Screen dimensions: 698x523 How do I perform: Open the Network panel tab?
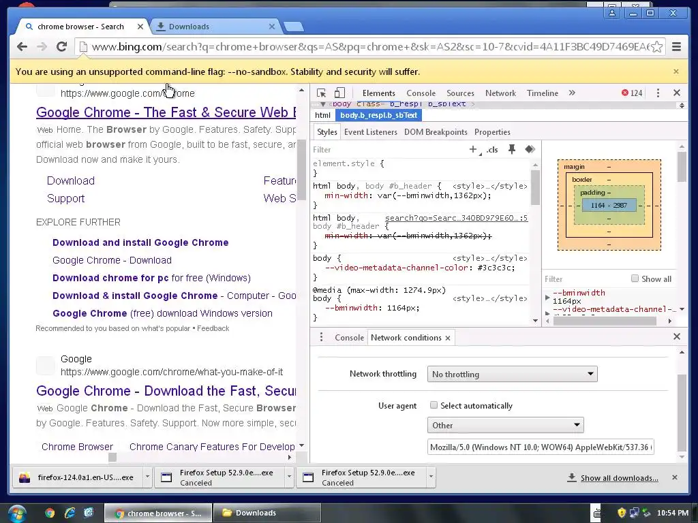500,93
